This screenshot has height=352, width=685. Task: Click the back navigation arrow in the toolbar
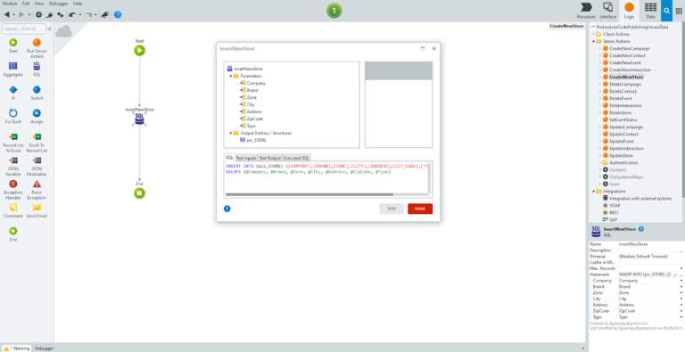pyautogui.click(x=7, y=14)
